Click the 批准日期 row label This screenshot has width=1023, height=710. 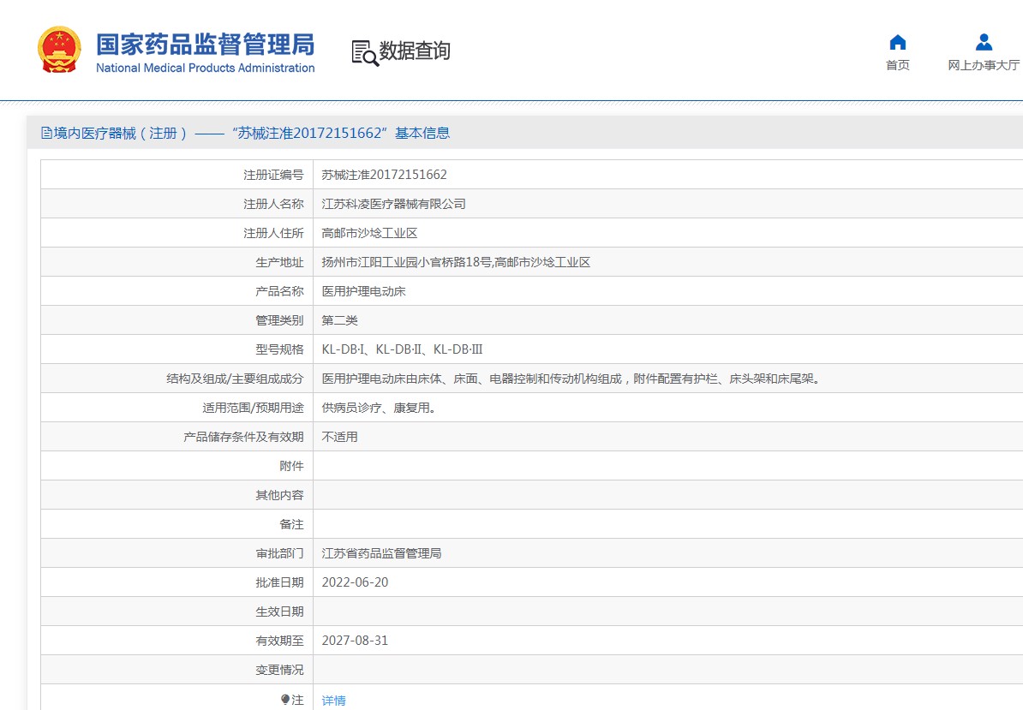click(279, 582)
